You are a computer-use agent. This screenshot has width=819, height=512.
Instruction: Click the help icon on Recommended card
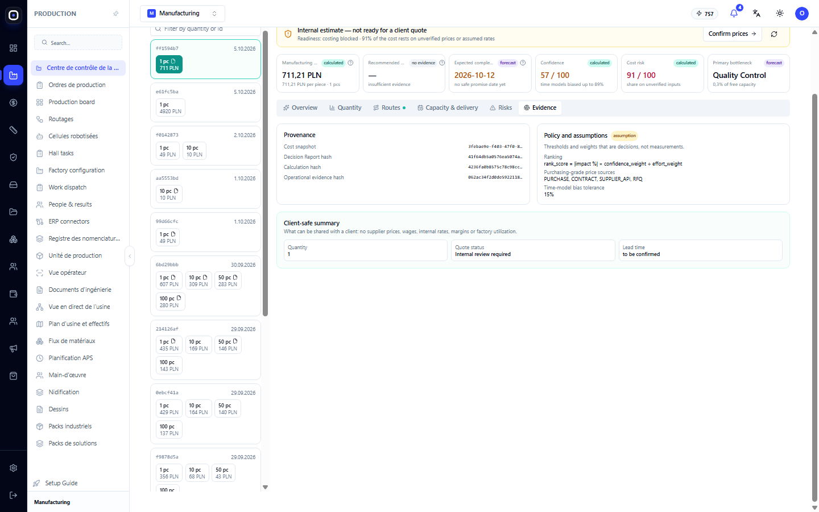442,63
